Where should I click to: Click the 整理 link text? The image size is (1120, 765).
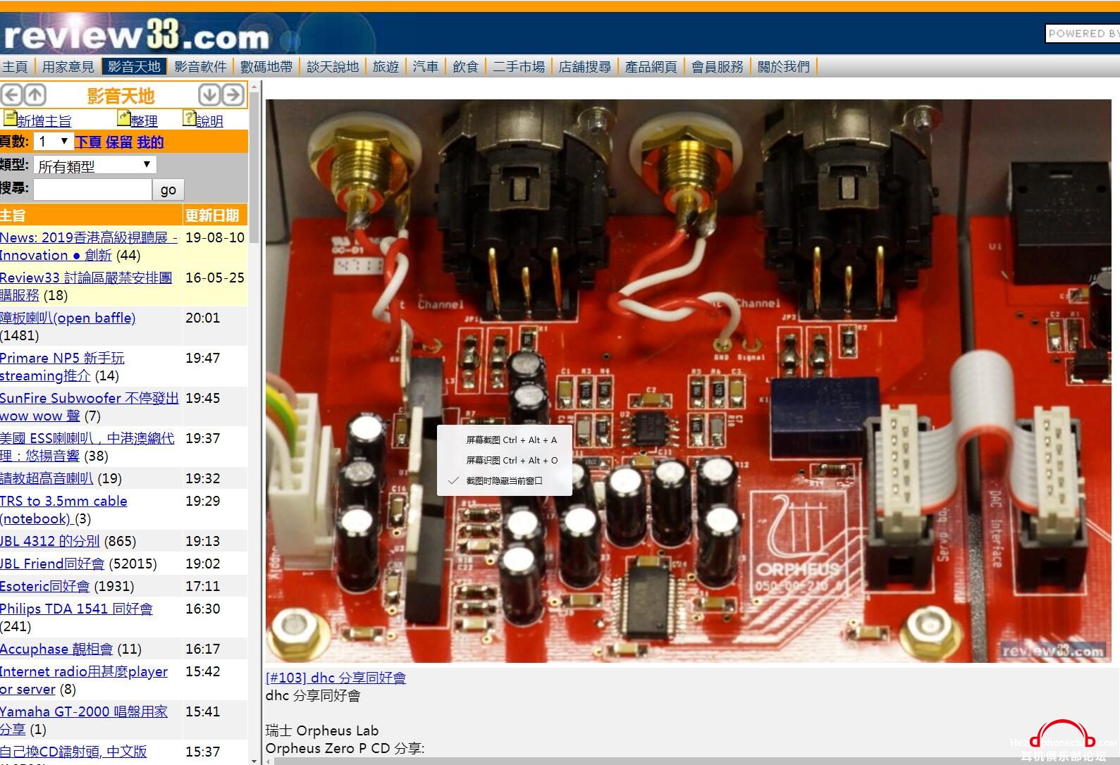[144, 121]
